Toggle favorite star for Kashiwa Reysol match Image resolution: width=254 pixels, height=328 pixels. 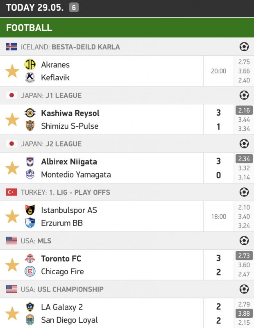coord(12,119)
